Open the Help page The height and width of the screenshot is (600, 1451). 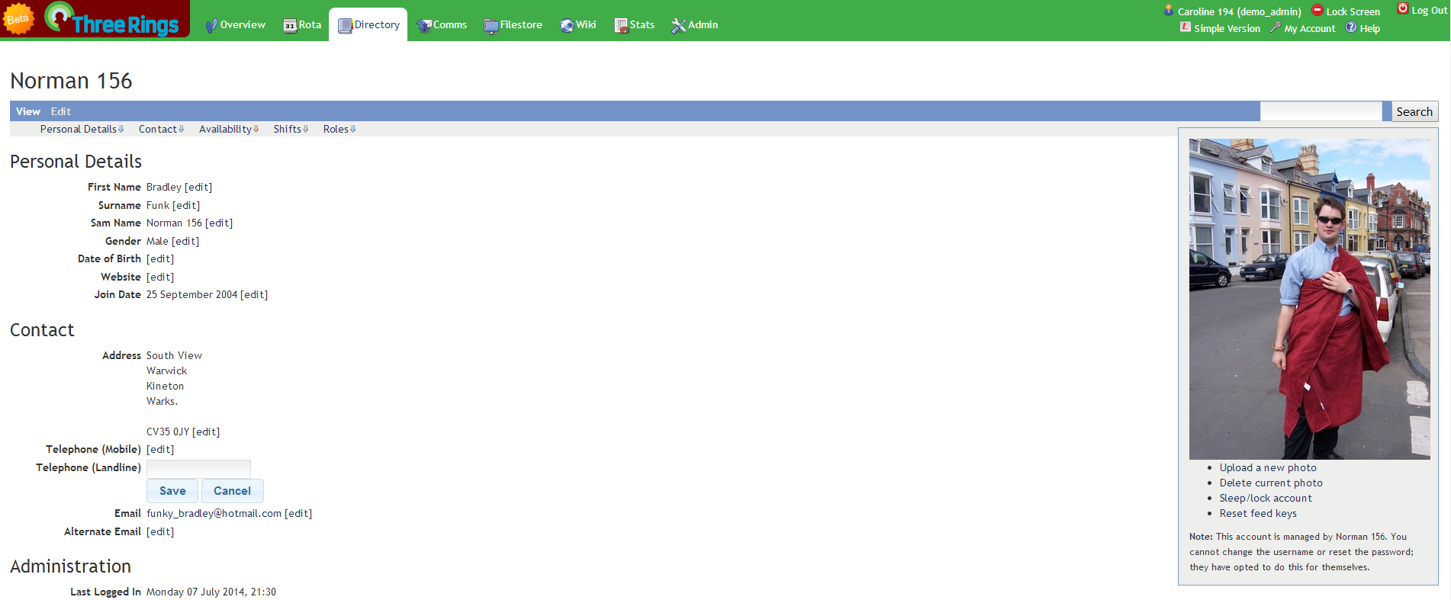point(1369,28)
